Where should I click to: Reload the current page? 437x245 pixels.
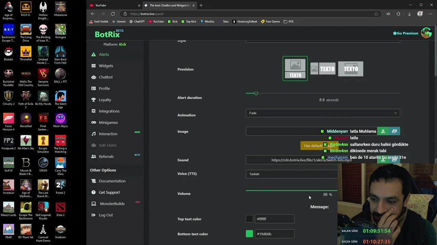pyautogui.click(x=113, y=14)
